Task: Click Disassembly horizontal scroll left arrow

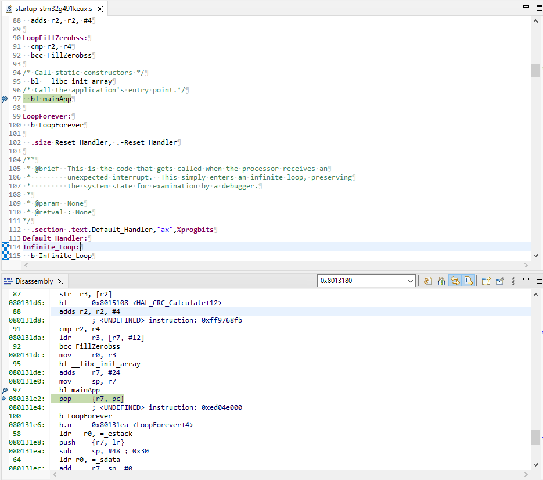Action: pyautogui.click(x=54, y=474)
